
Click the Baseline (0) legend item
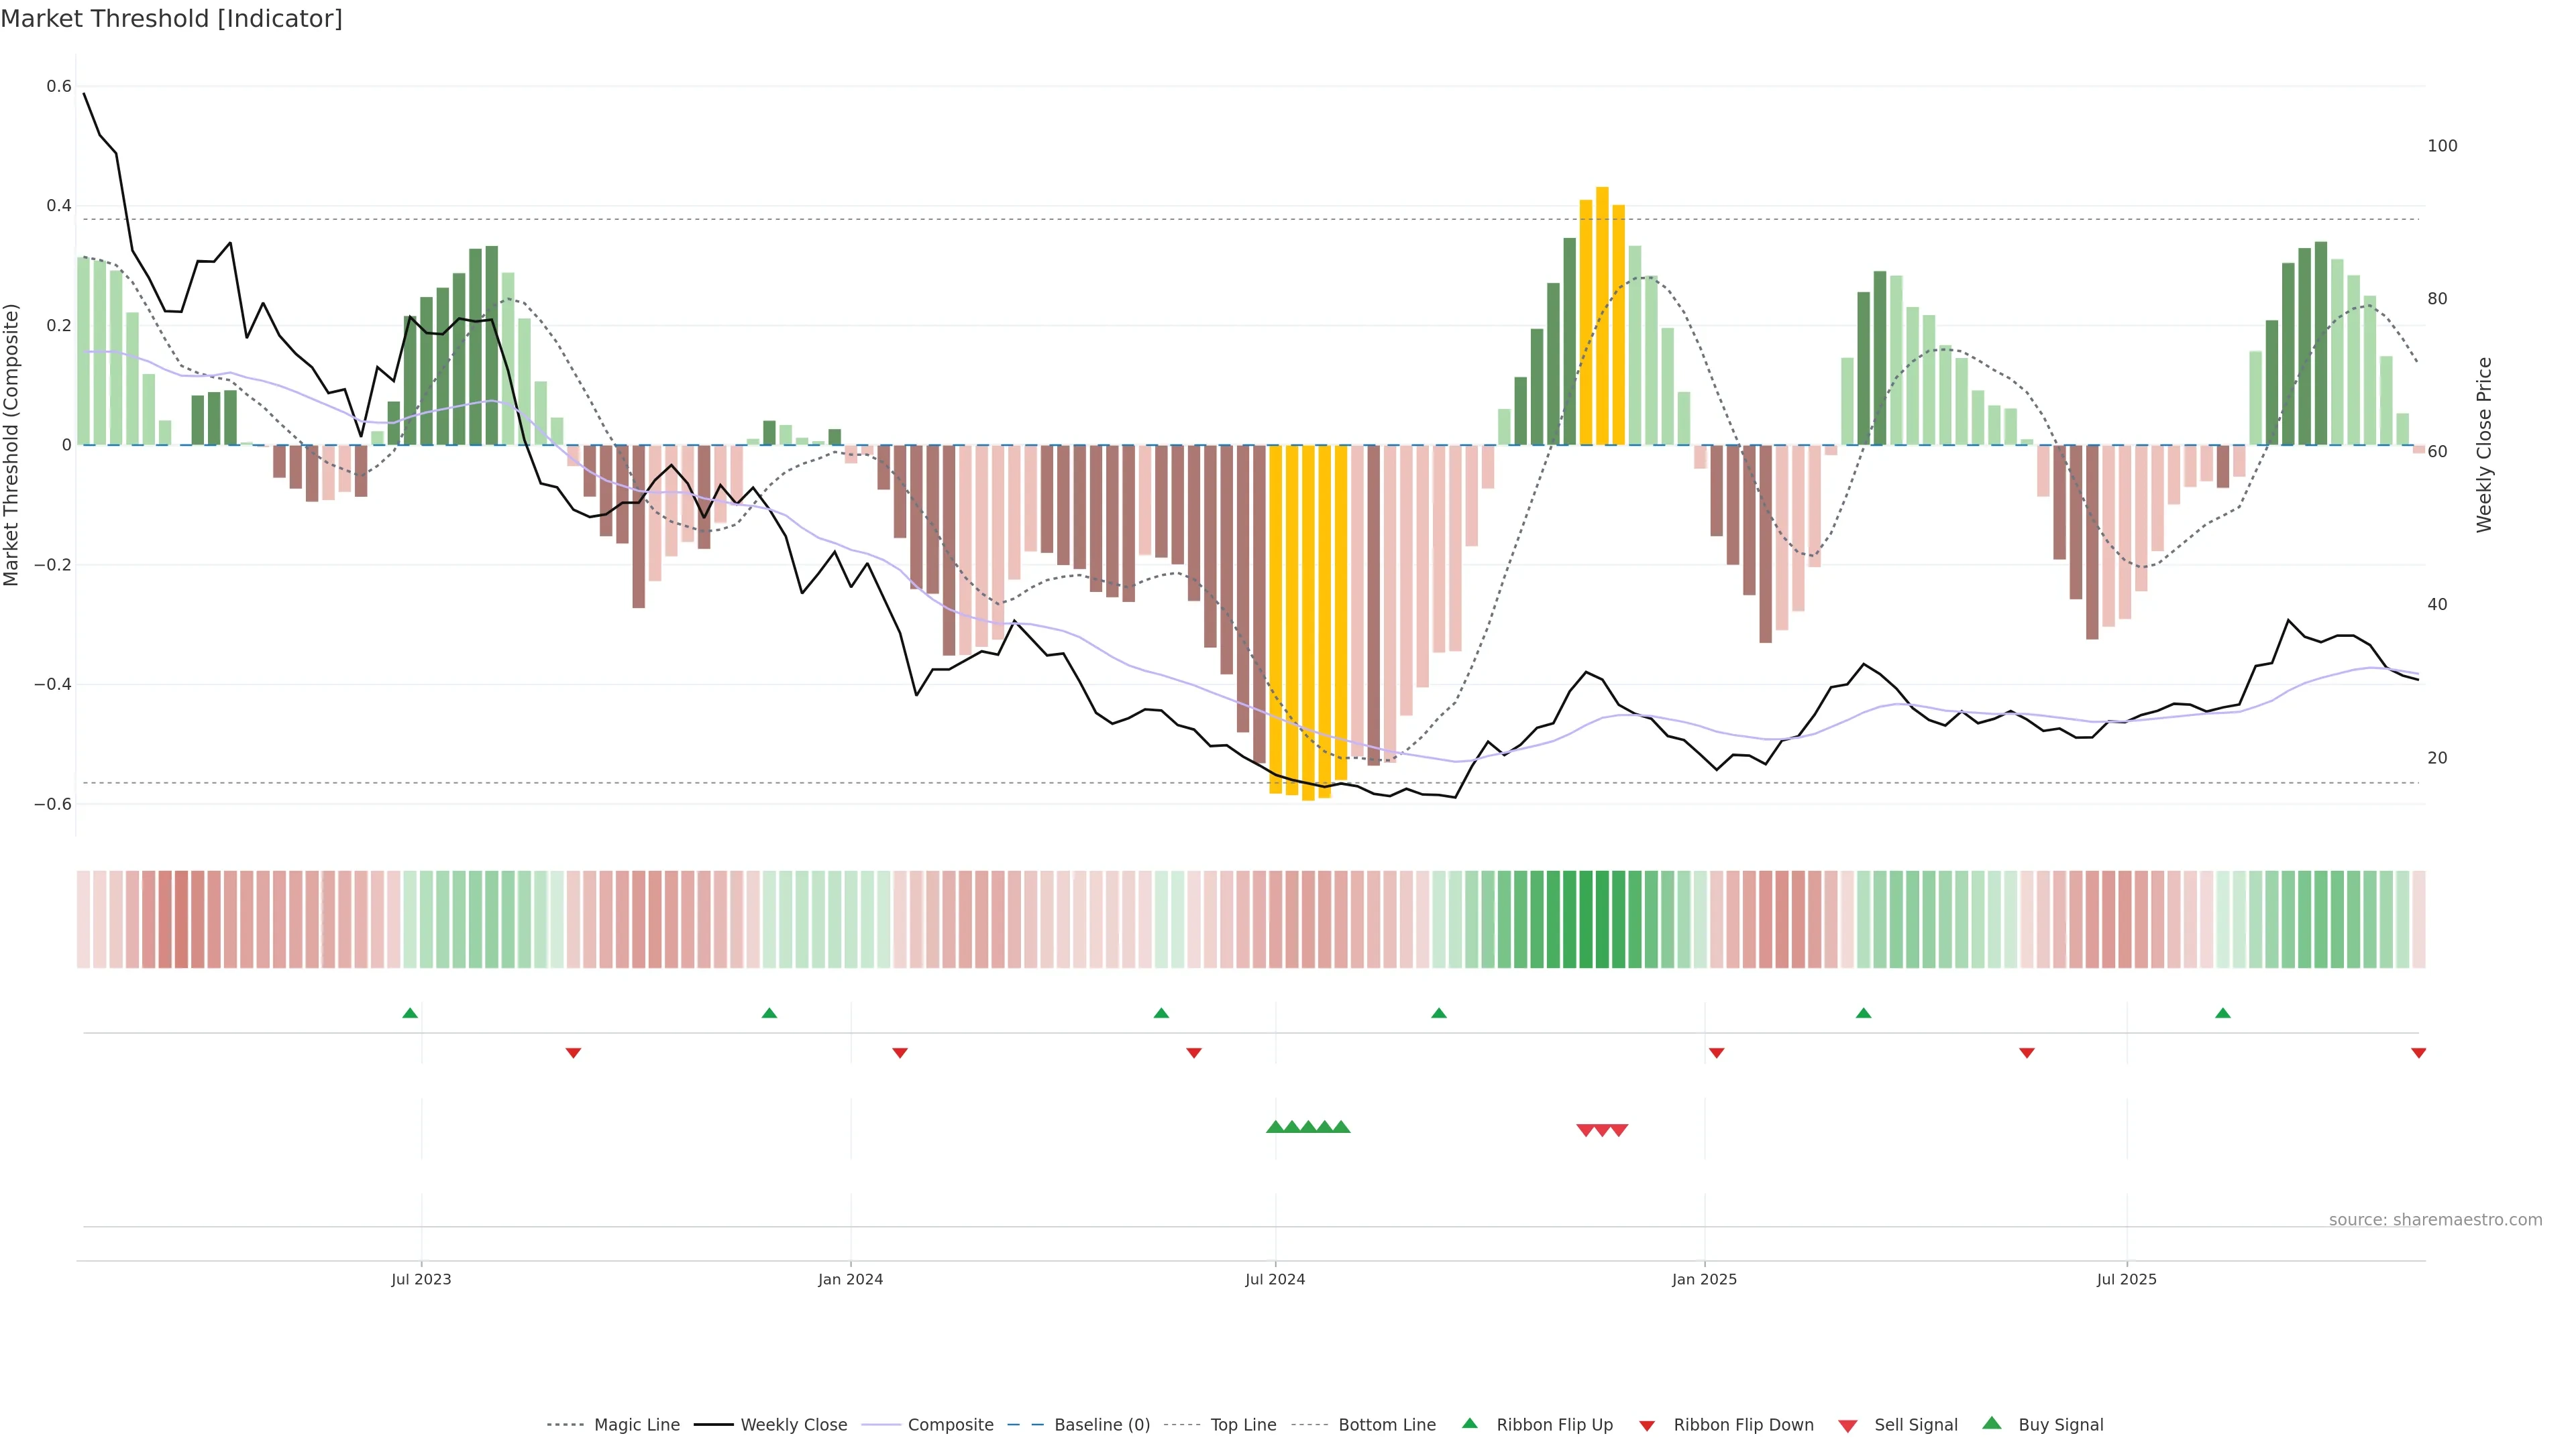click(x=1102, y=1424)
